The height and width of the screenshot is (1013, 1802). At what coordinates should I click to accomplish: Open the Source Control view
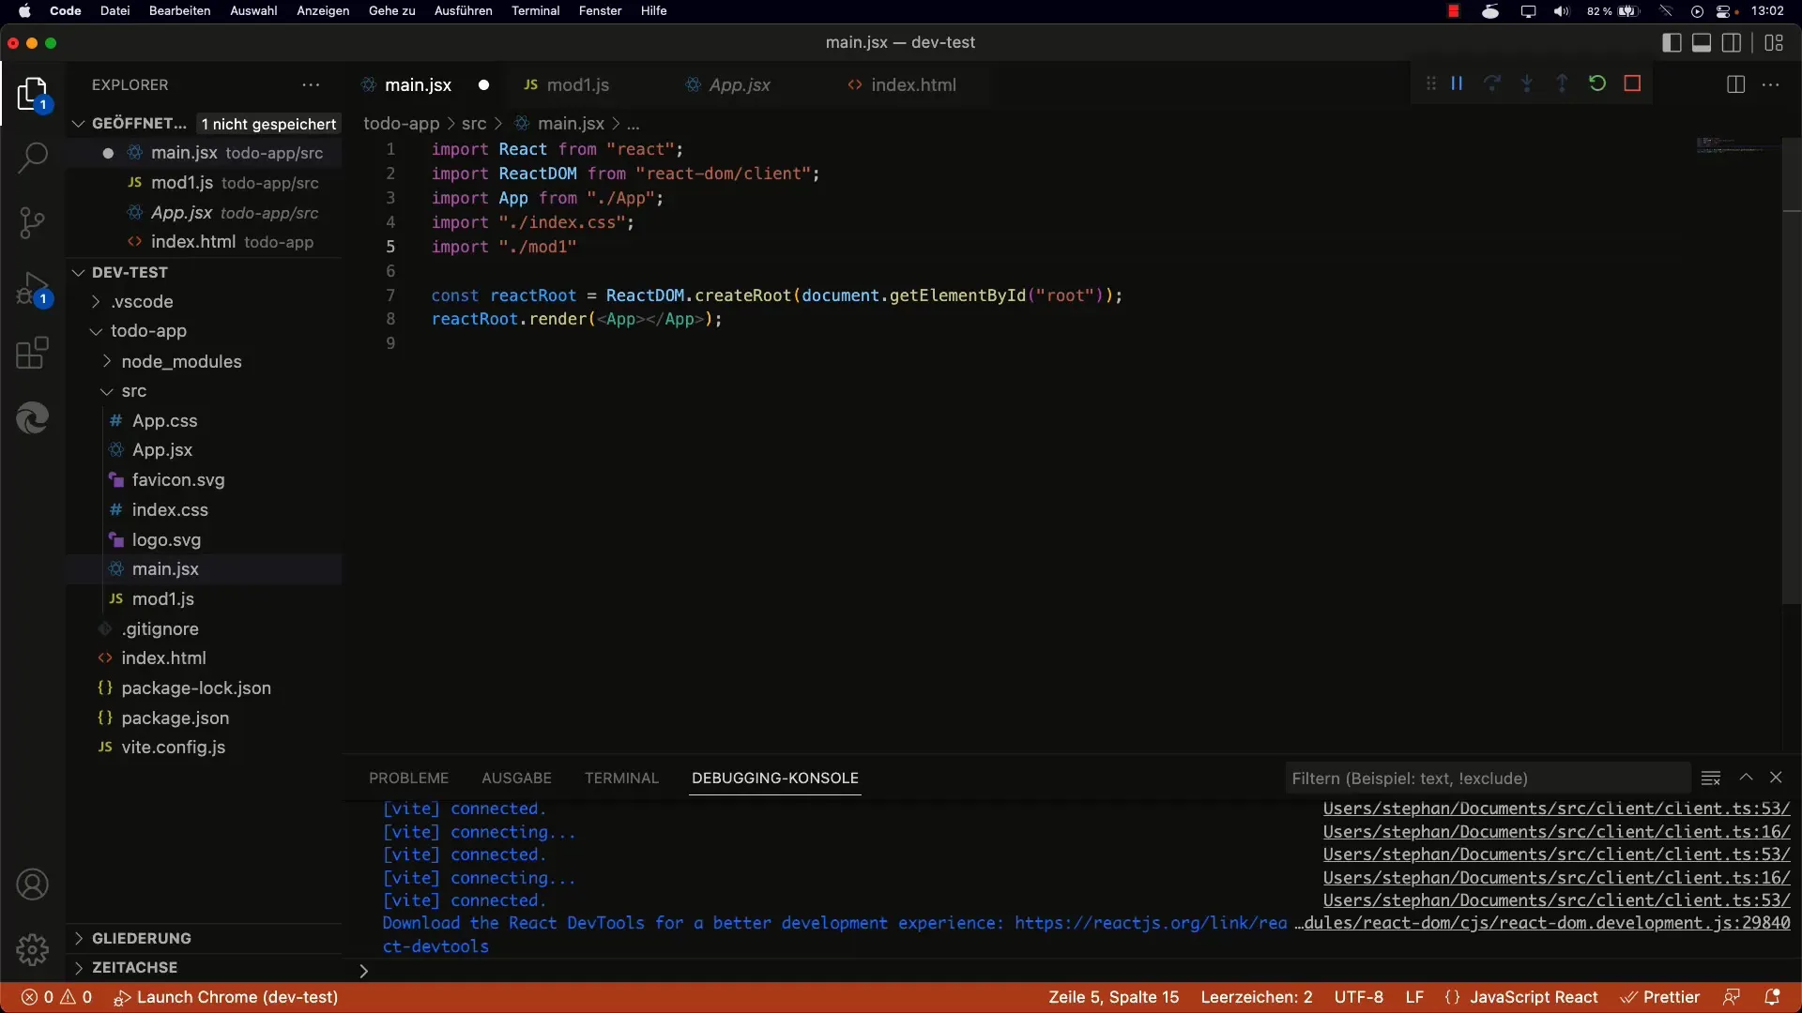[33, 222]
